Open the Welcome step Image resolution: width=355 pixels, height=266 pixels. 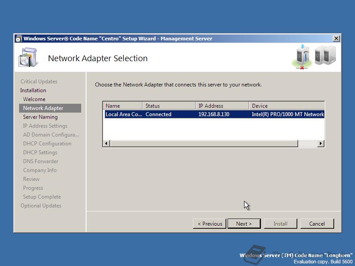click(x=34, y=99)
